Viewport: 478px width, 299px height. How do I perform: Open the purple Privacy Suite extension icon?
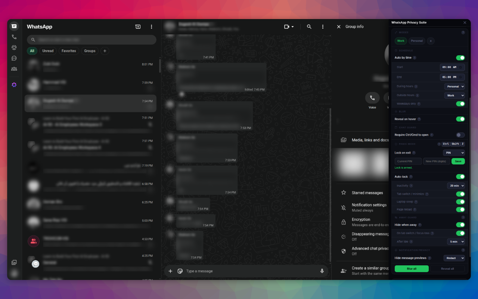pyautogui.click(x=14, y=85)
